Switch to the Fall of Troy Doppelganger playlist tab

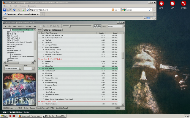point(52,30)
